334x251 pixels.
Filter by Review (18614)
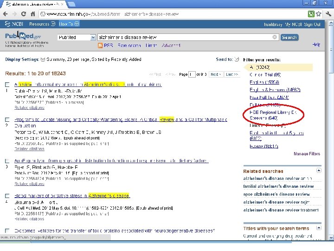coord(264,146)
